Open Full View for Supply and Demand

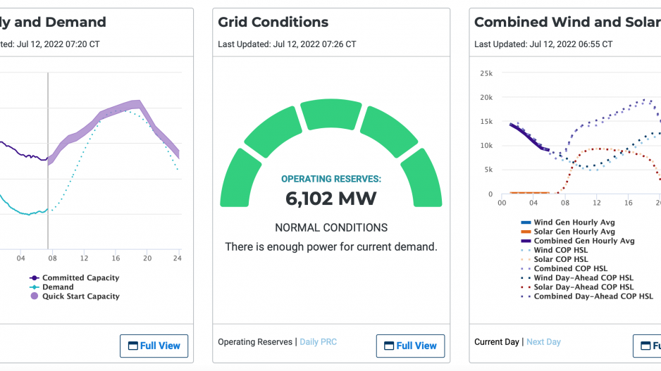coord(154,346)
